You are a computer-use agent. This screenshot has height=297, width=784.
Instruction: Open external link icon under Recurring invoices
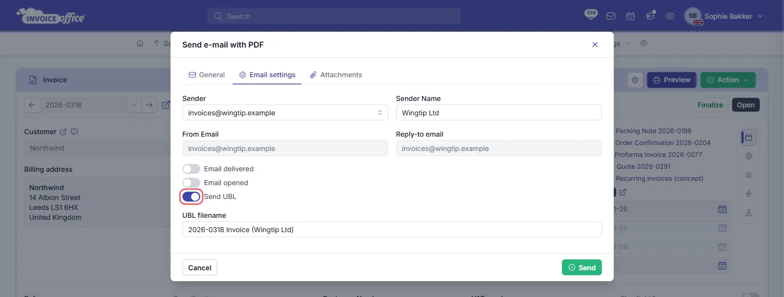(x=623, y=192)
